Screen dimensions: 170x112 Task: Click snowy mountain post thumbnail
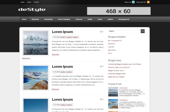coord(36,43)
